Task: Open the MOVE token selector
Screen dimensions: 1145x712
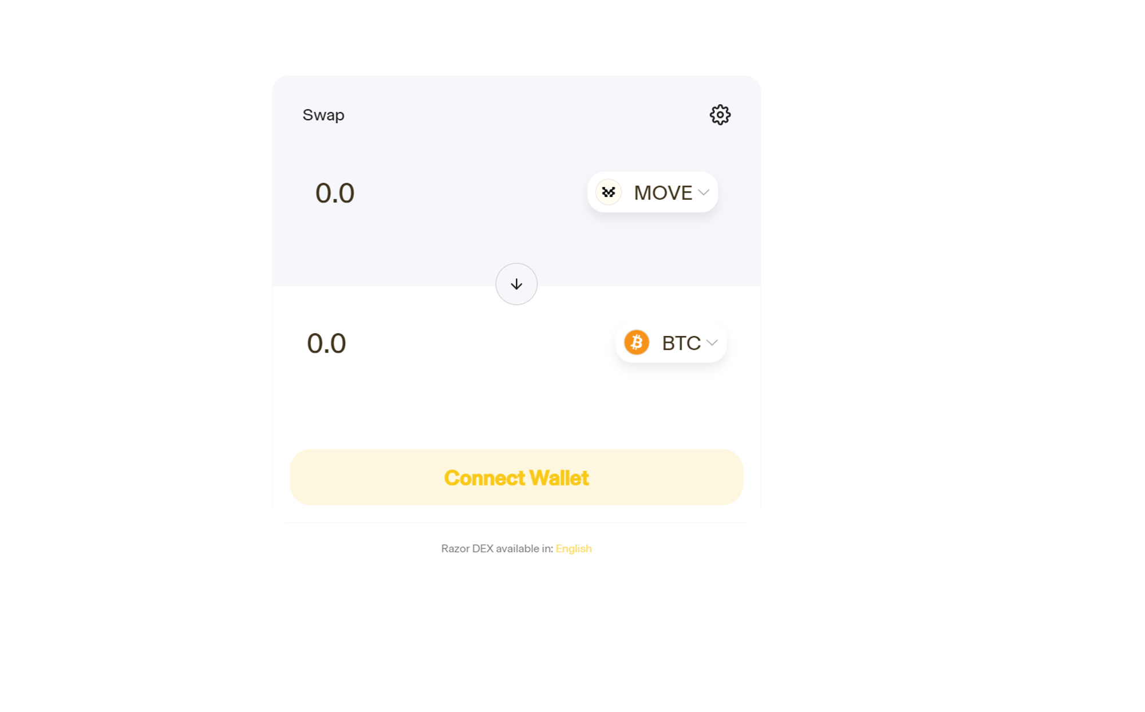Action: tap(653, 192)
